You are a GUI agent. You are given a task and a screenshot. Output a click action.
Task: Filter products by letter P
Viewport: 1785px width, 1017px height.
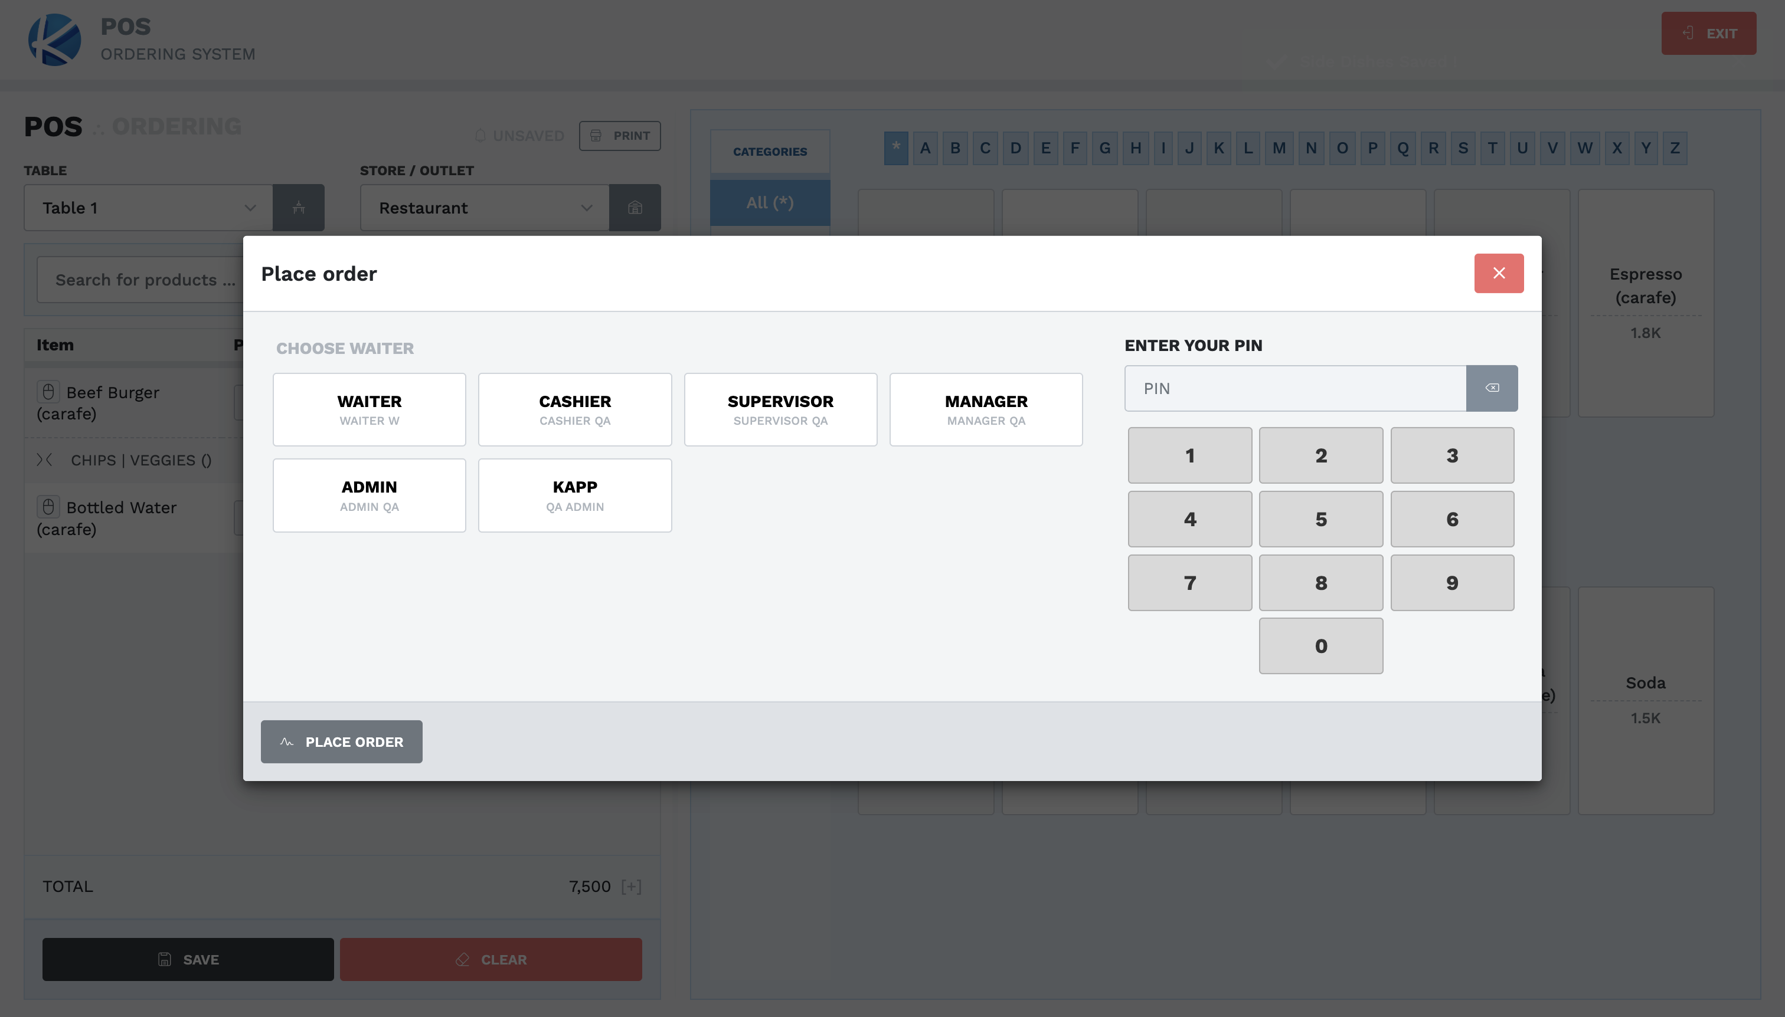pyautogui.click(x=1372, y=148)
